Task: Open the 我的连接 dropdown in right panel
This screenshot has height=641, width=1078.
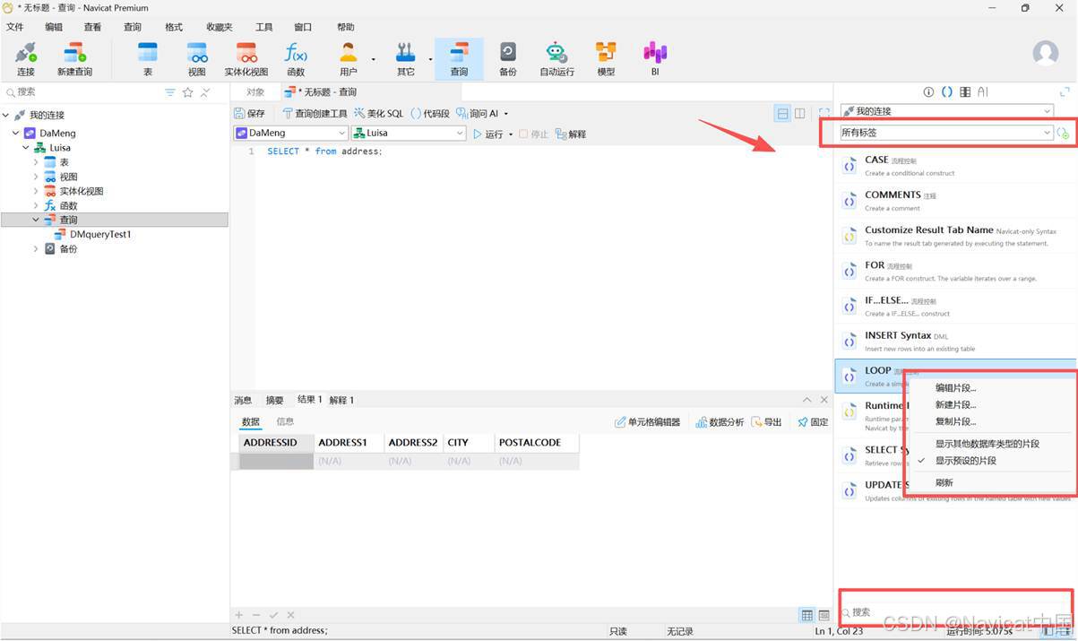Action: point(946,111)
